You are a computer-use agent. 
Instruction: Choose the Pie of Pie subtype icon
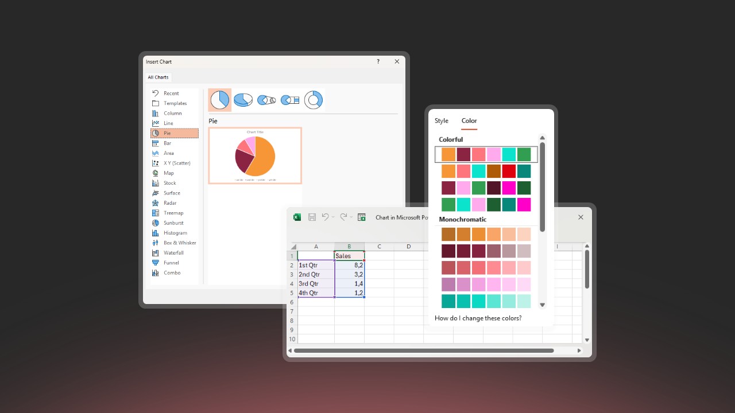[266, 100]
